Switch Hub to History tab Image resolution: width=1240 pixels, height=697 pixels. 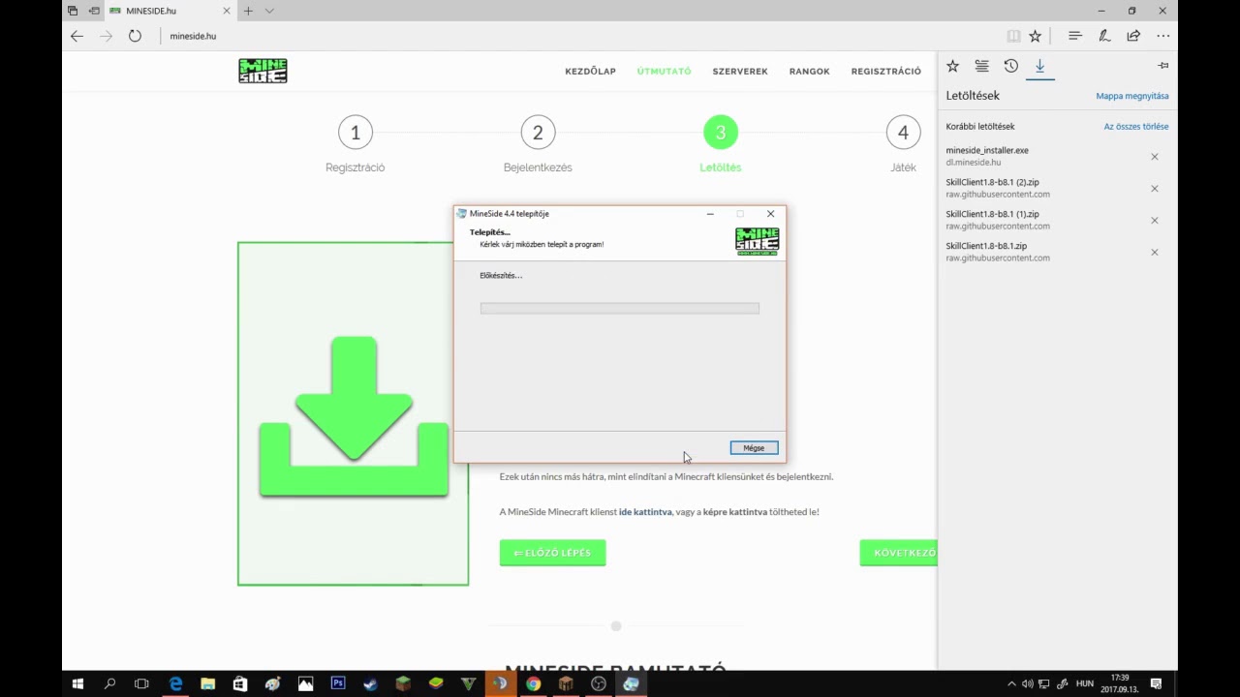pos(1010,66)
